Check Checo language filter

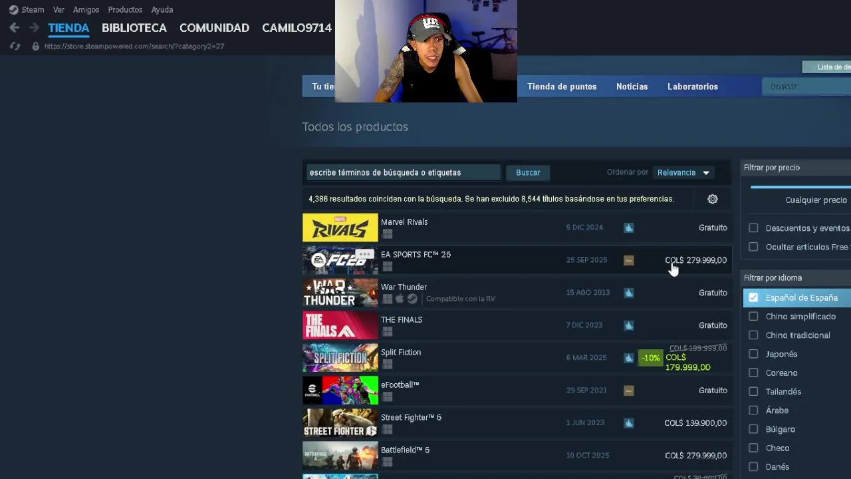point(753,448)
